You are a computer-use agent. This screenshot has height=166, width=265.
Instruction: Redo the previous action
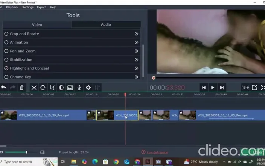pos(13,88)
